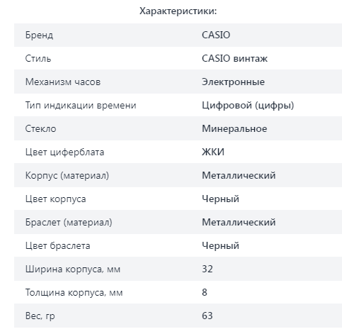
Task: Click the CASIO brand value
Action: pos(216,35)
